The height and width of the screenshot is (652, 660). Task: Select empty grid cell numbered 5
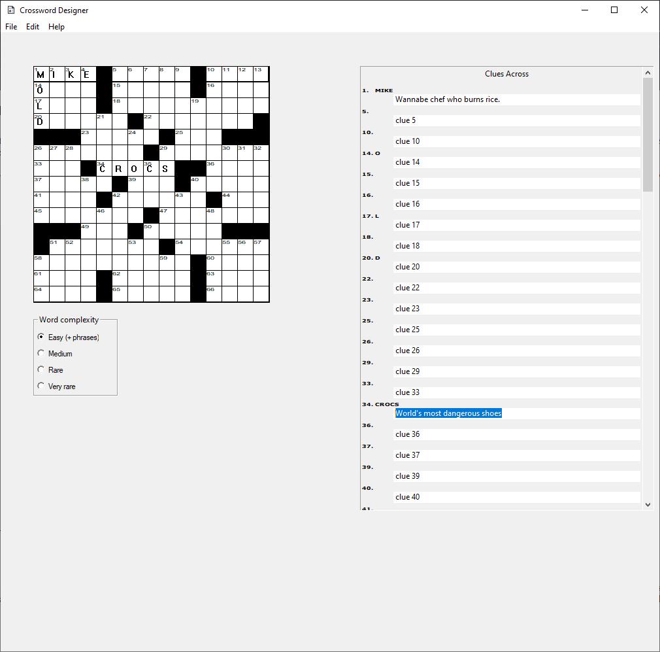pyautogui.click(x=120, y=74)
